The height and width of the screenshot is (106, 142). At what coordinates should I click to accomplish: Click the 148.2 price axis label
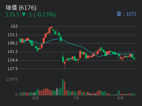tap(12, 43)
